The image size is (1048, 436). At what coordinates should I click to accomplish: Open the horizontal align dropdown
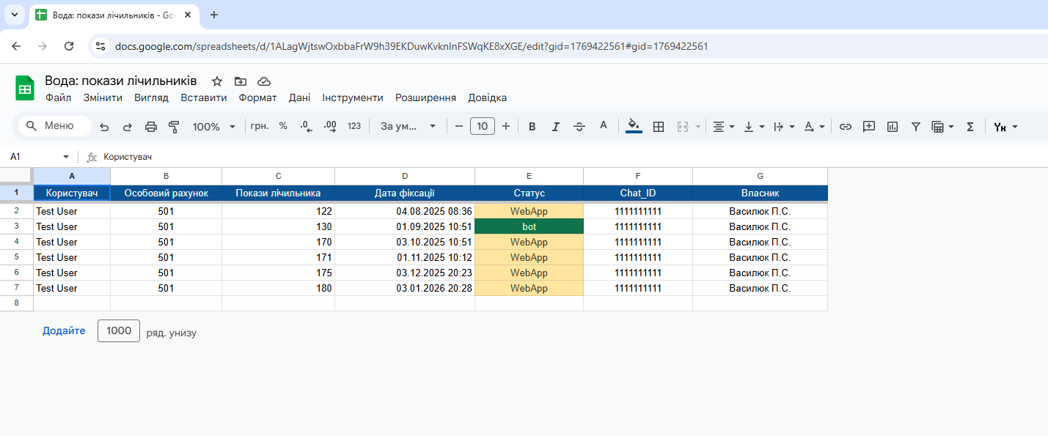[723, 126]
